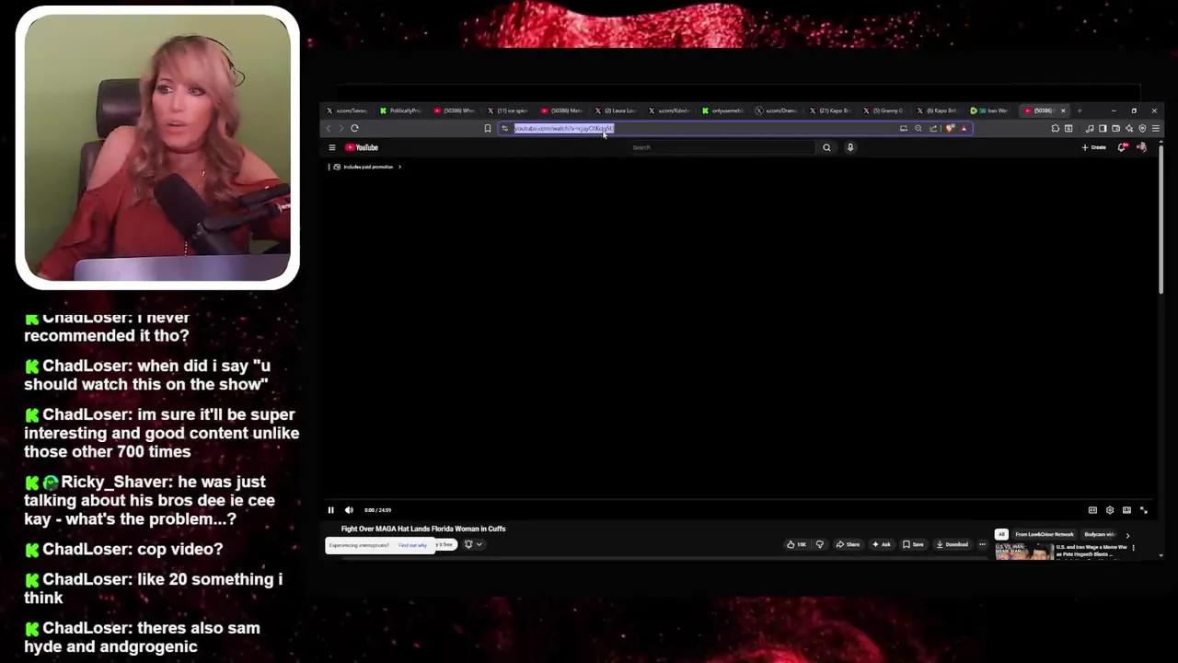Expand subscription notification bell dropdown
Screen dimensions: 1178x663
pyautogui.click(x=474, y=544)
